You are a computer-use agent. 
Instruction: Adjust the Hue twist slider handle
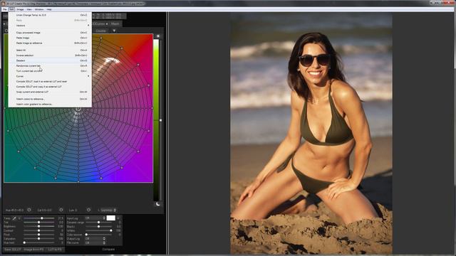click(24, 242)
